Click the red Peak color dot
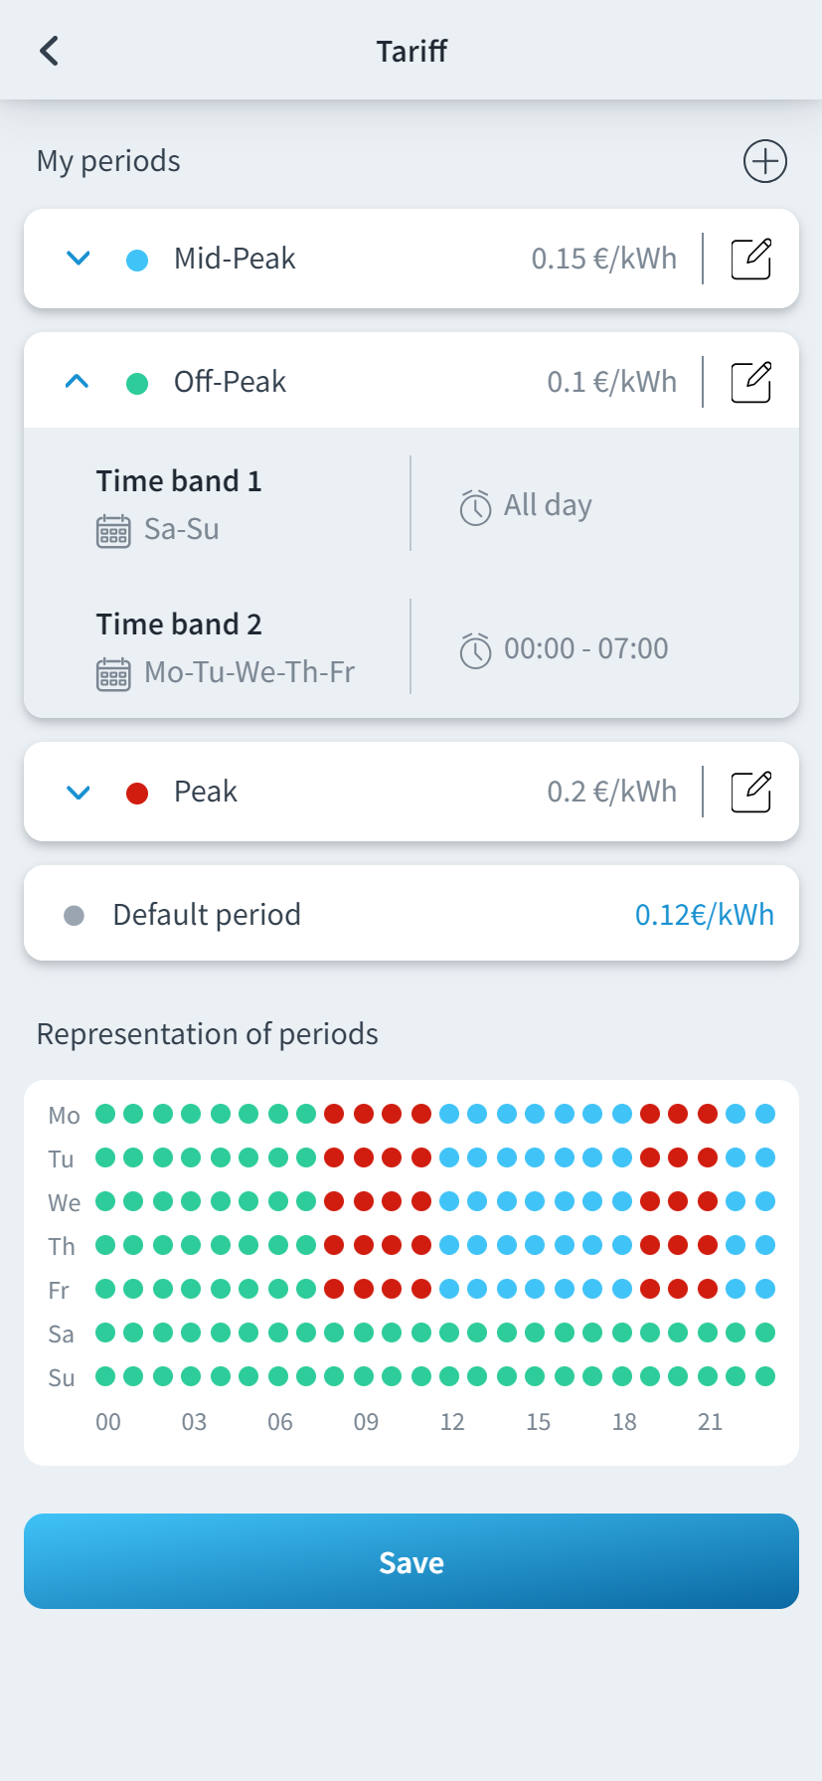 coord(137,793)
